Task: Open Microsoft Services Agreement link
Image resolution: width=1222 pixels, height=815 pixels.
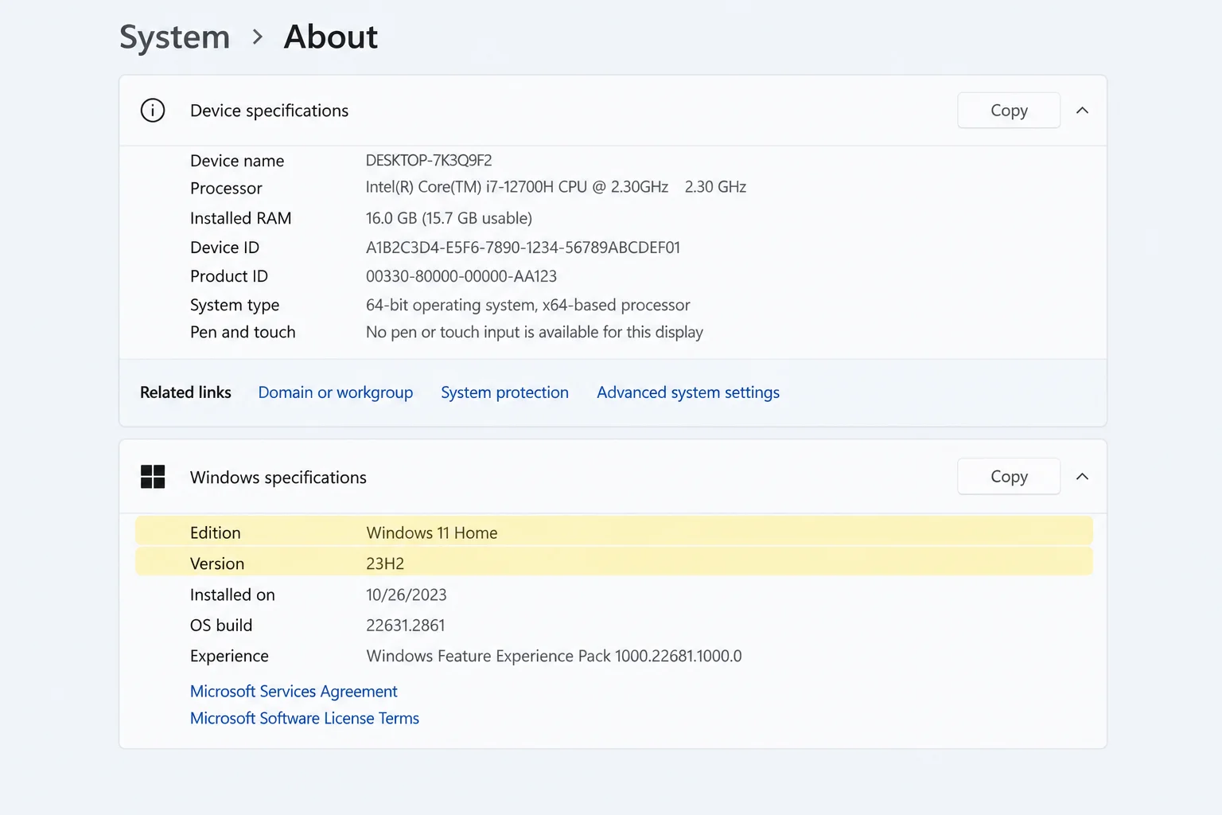Action: (294, 692)
